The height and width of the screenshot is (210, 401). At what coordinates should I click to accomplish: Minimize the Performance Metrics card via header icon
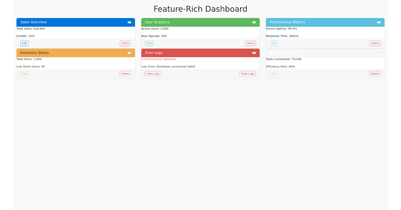click(x=379, y=22)
